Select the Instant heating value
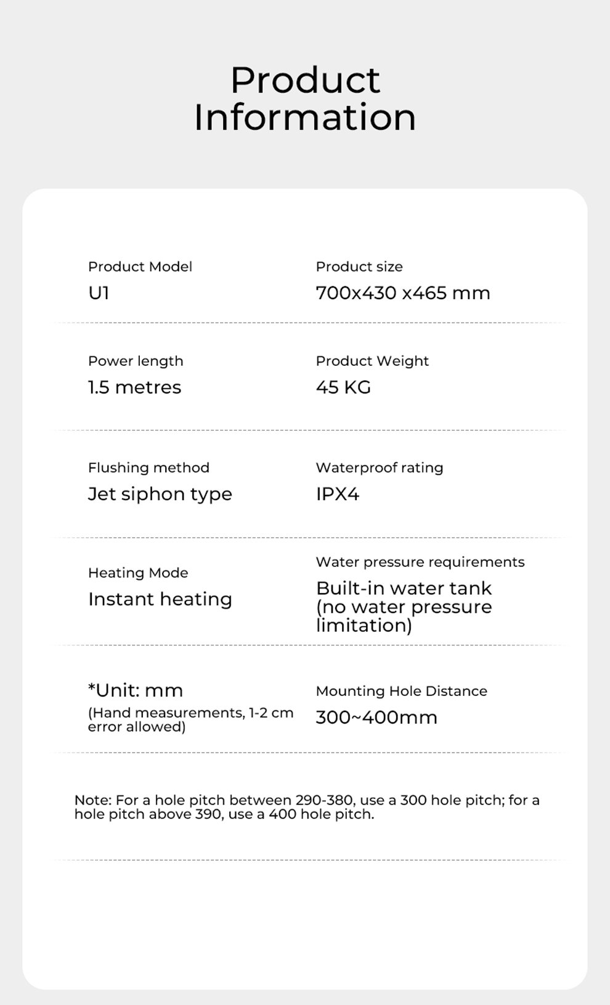Viewport: 610px width, 1005px height. (x=160, y=599)
